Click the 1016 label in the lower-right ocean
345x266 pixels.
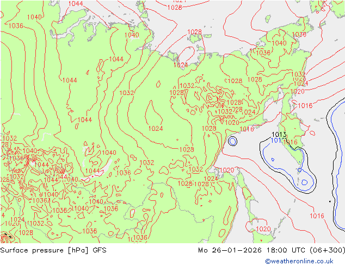pyautogui.click(x=317, y=216)
